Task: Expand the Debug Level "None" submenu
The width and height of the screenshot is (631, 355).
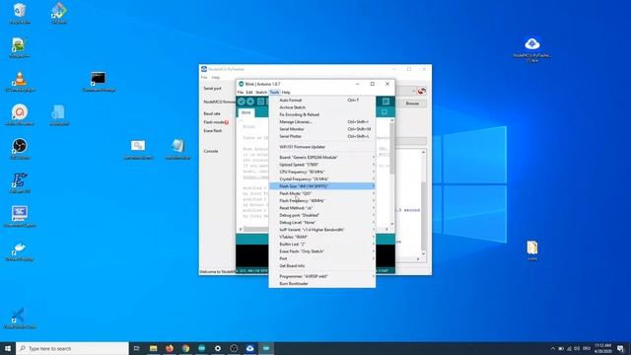Action: tap(322, 223)
